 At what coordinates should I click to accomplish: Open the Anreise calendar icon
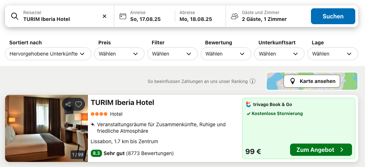(123, 16)
